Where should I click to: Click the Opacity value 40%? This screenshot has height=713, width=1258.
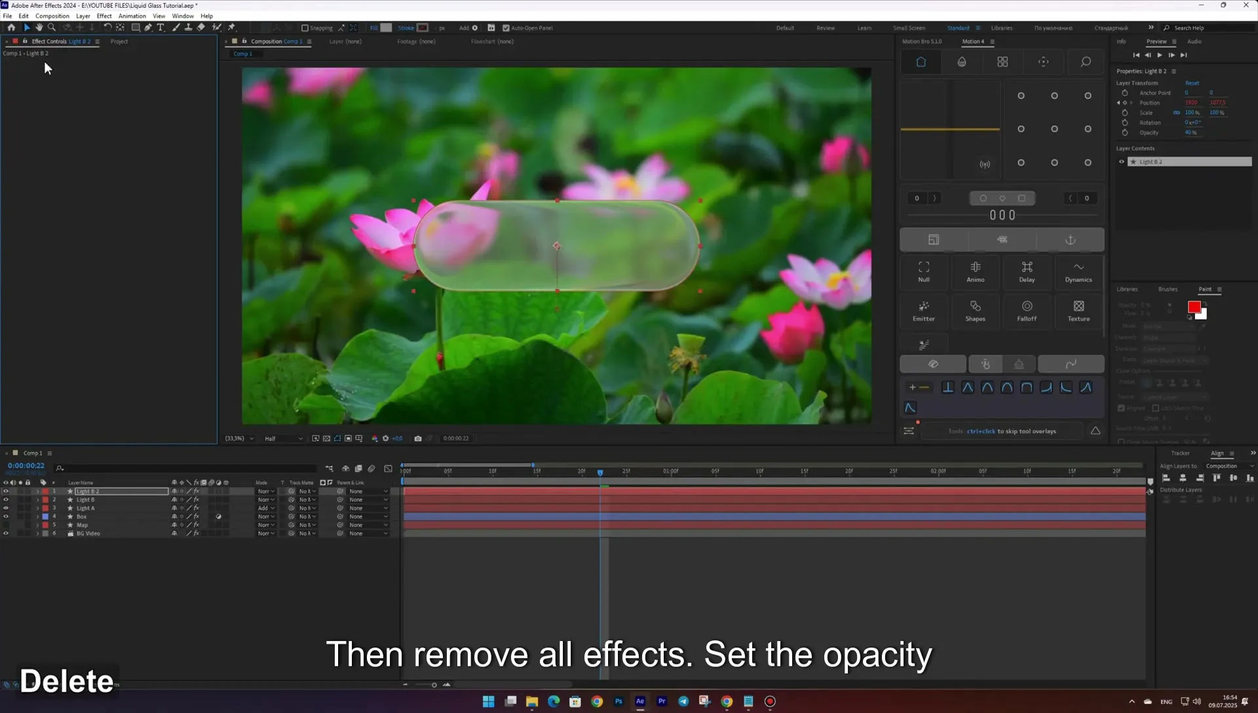pos(1191,132)
